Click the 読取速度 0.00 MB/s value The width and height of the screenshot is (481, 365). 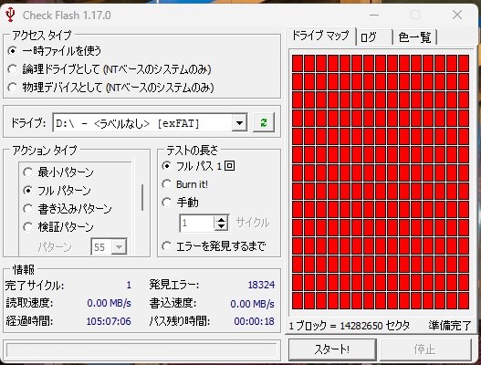pyautogui.click(x=109, y=303)
